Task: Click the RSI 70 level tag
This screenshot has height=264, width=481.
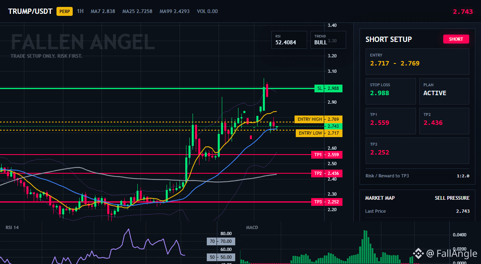Action: click(221, 242)
